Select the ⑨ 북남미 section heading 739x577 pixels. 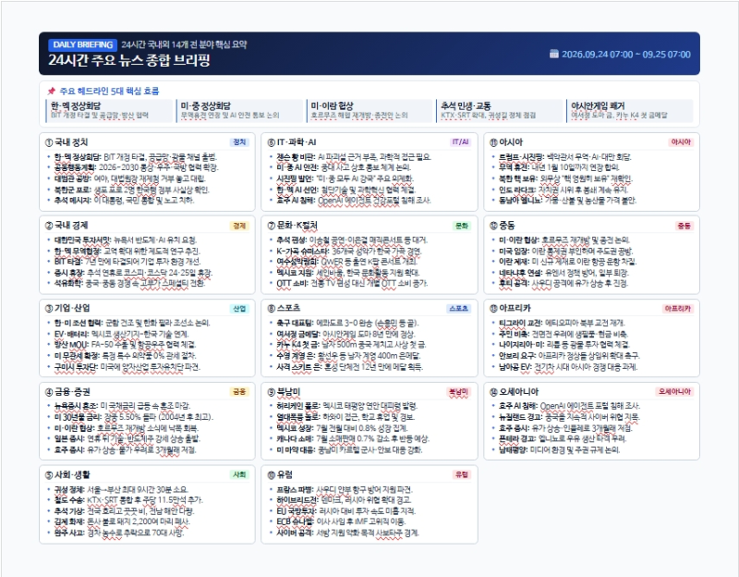click(x=284, y=391)
